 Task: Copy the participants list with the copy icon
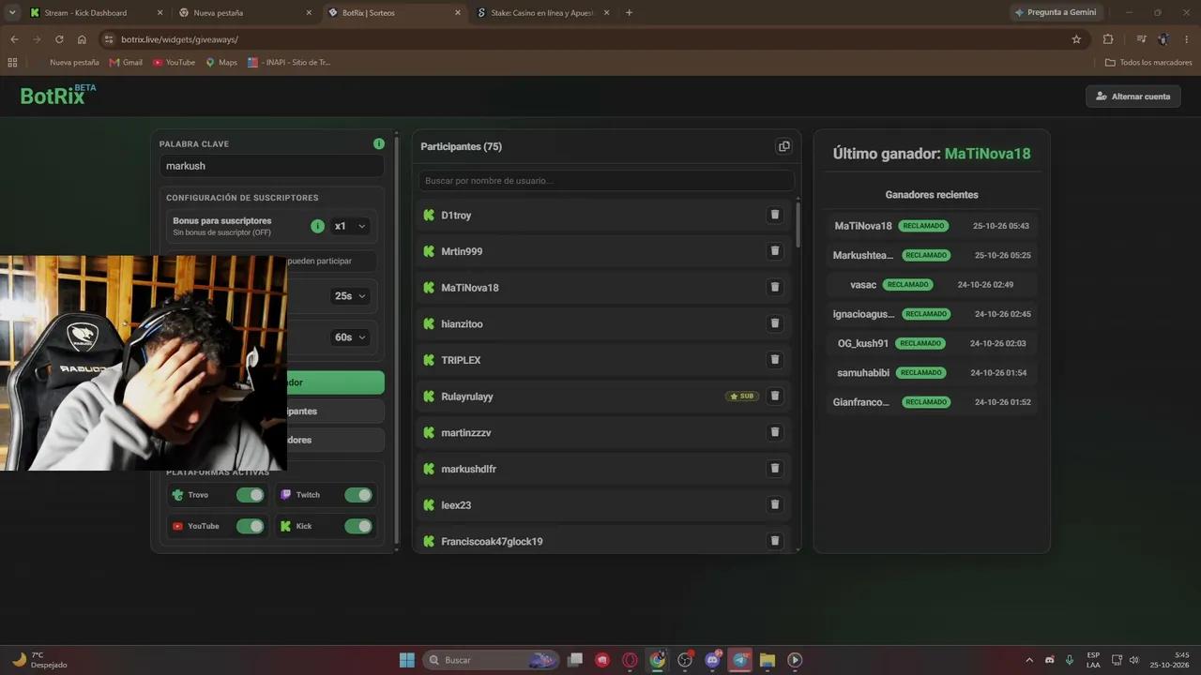[x=783, y=146]
